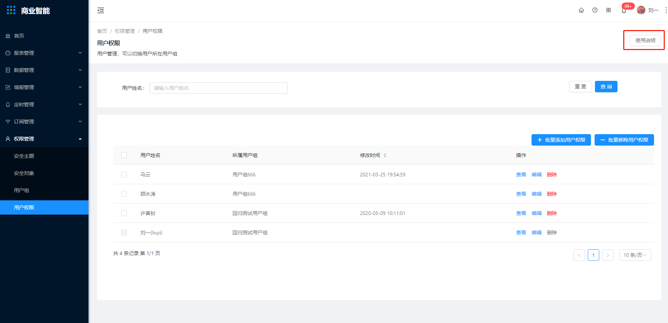Click the 权限管理 user icon
The height and width of the screenshot is (323, 668).
pyautogui.click(x=8, y=139)
